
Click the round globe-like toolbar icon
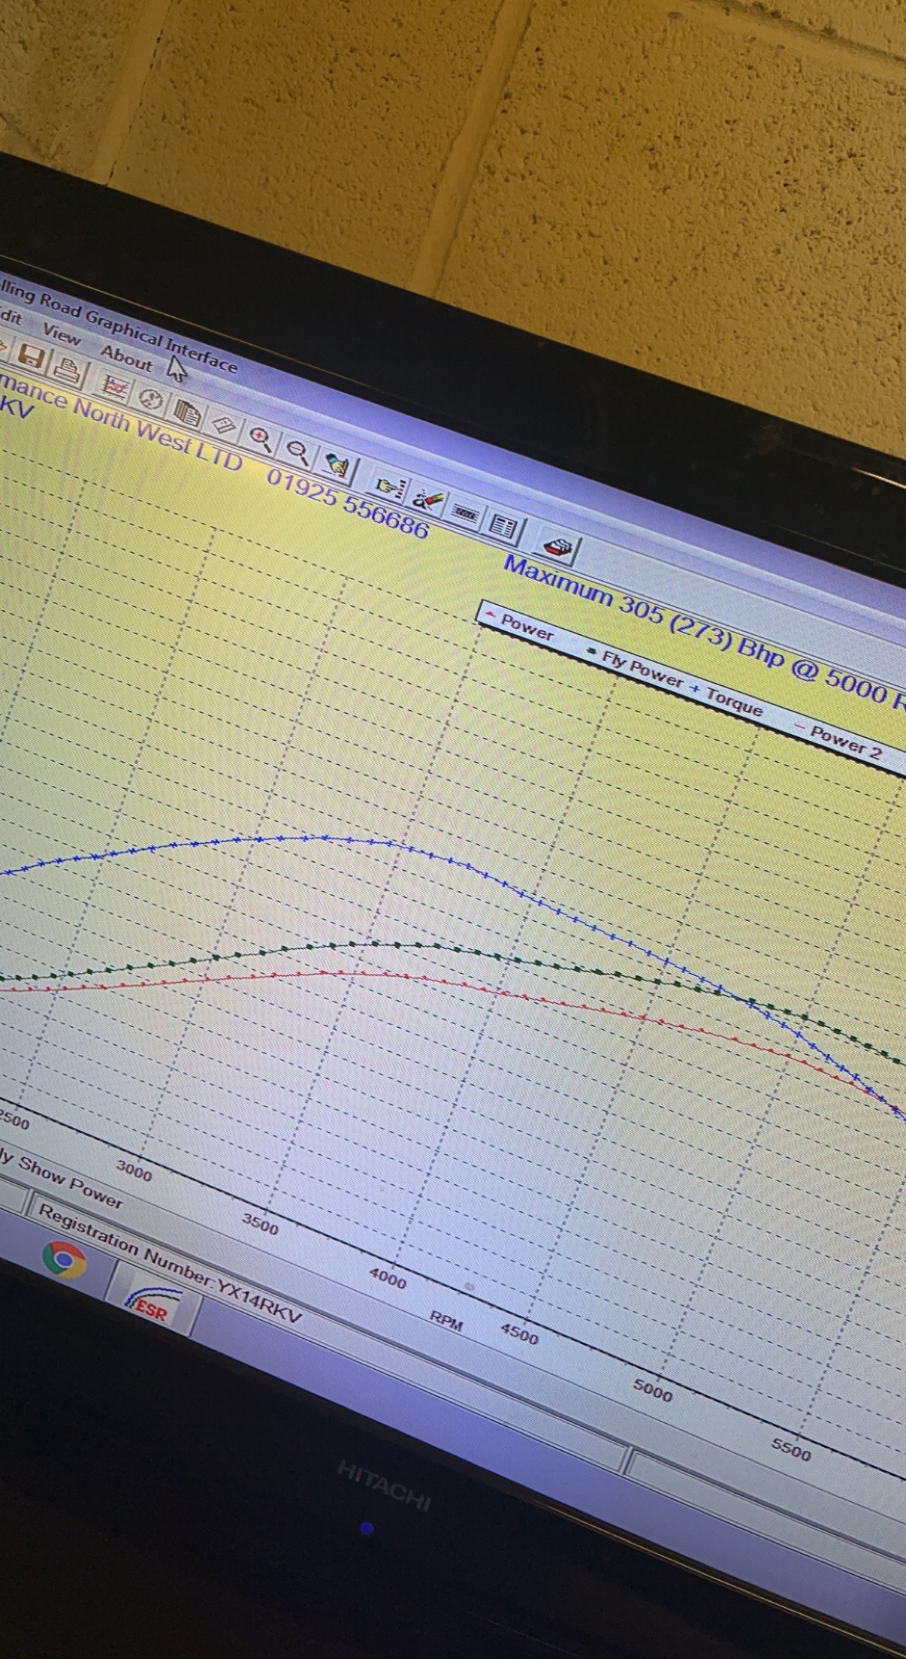[x=153, y=399]
